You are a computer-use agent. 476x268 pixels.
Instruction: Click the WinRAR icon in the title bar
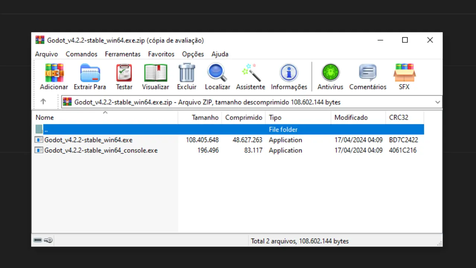[40, 40]
